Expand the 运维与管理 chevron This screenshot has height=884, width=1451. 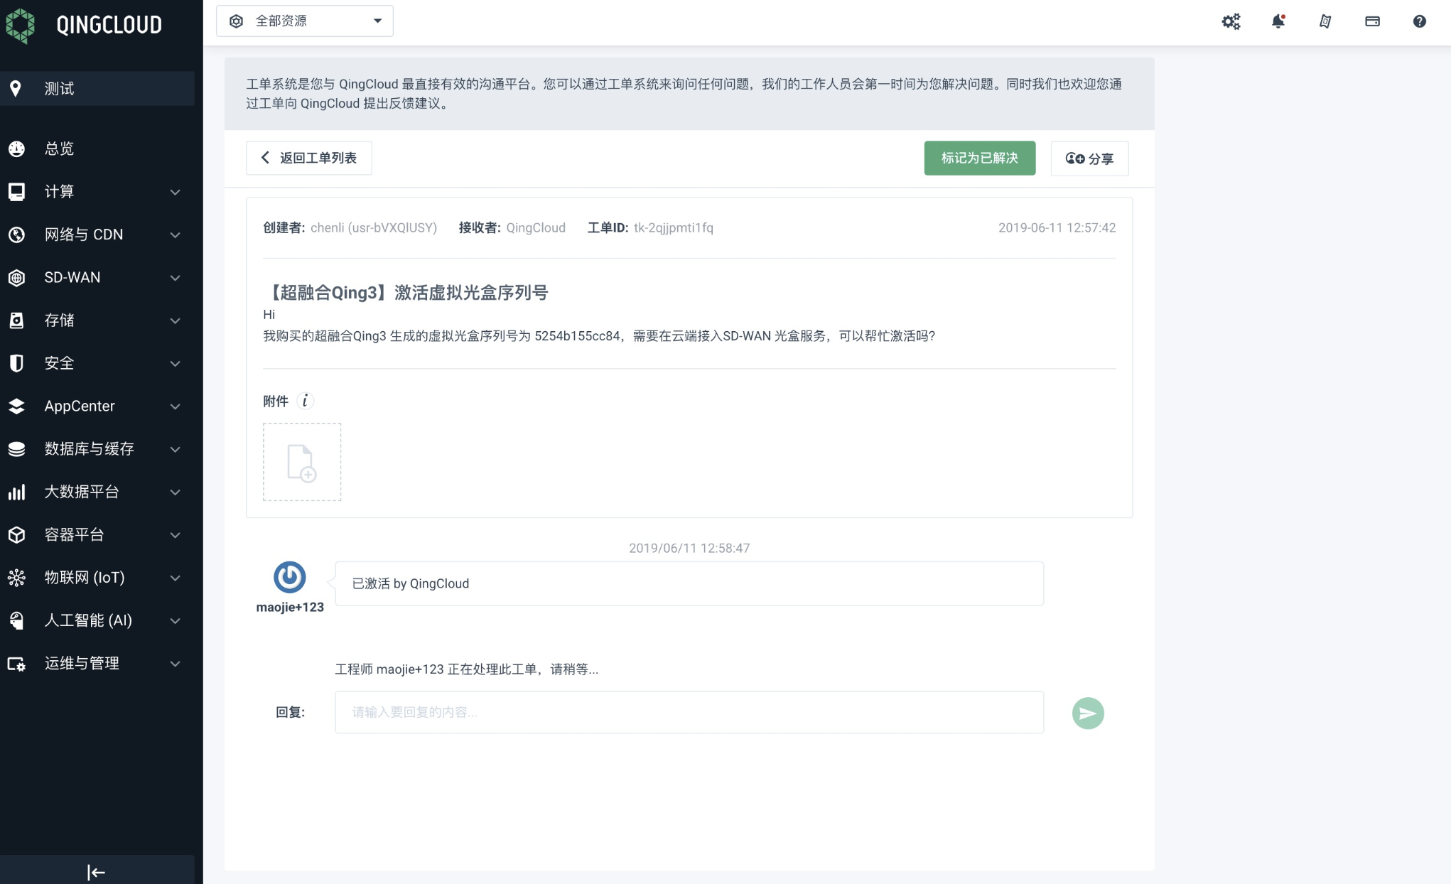[175, 664]
